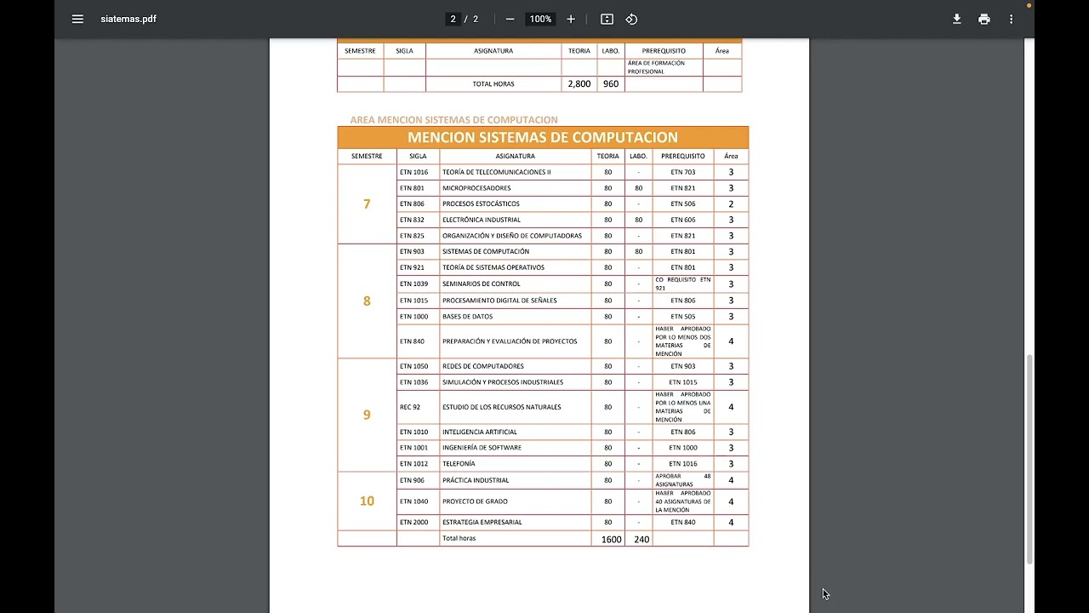Click the 100% zoom level field
Screen dimensions: 1089x613
(x=540, y=19)
